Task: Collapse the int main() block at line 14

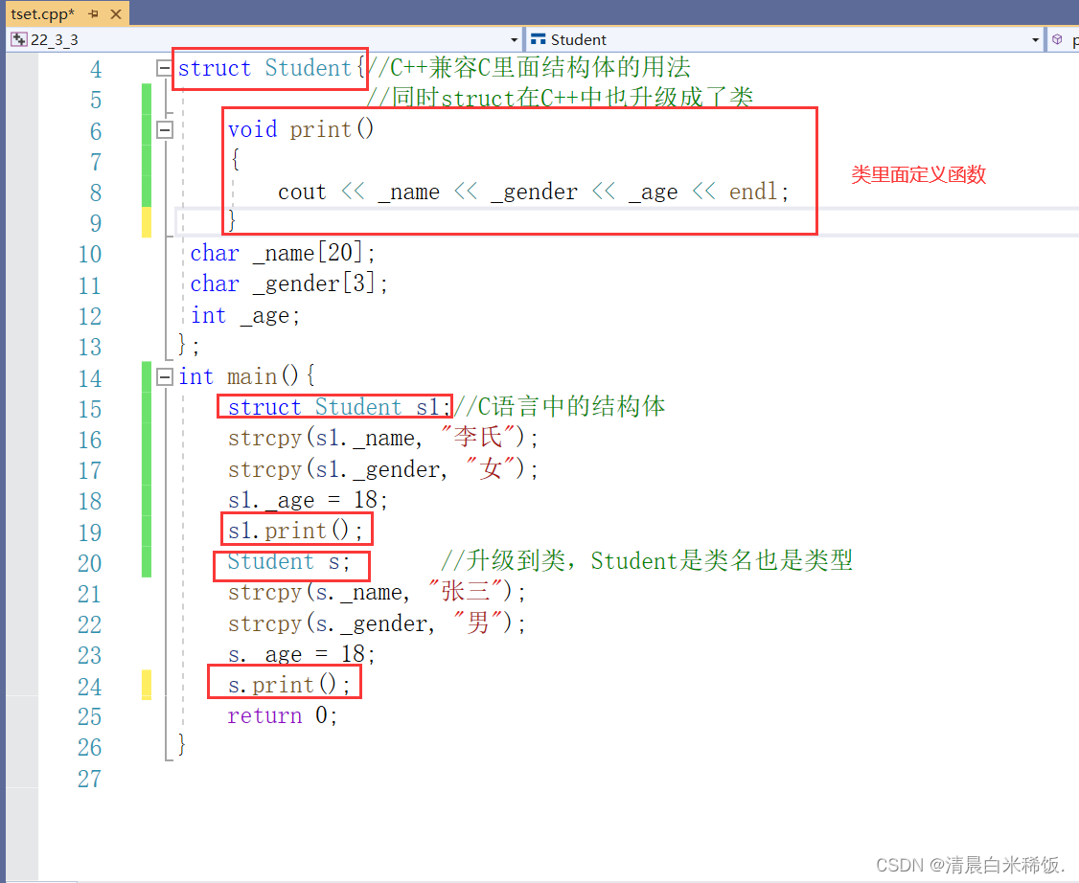Action: point(165,377)
